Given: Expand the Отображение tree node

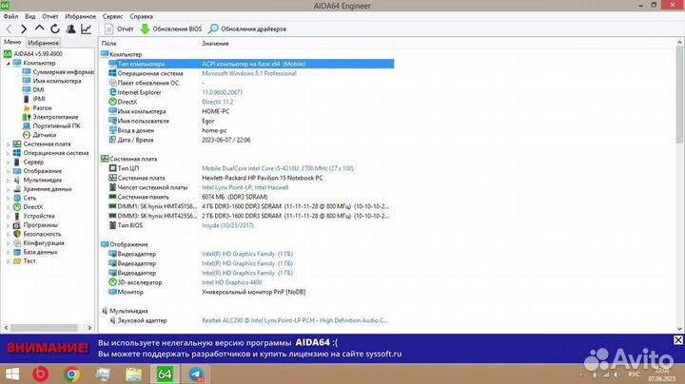Looking at the screenshot, I should coord(8,171).
